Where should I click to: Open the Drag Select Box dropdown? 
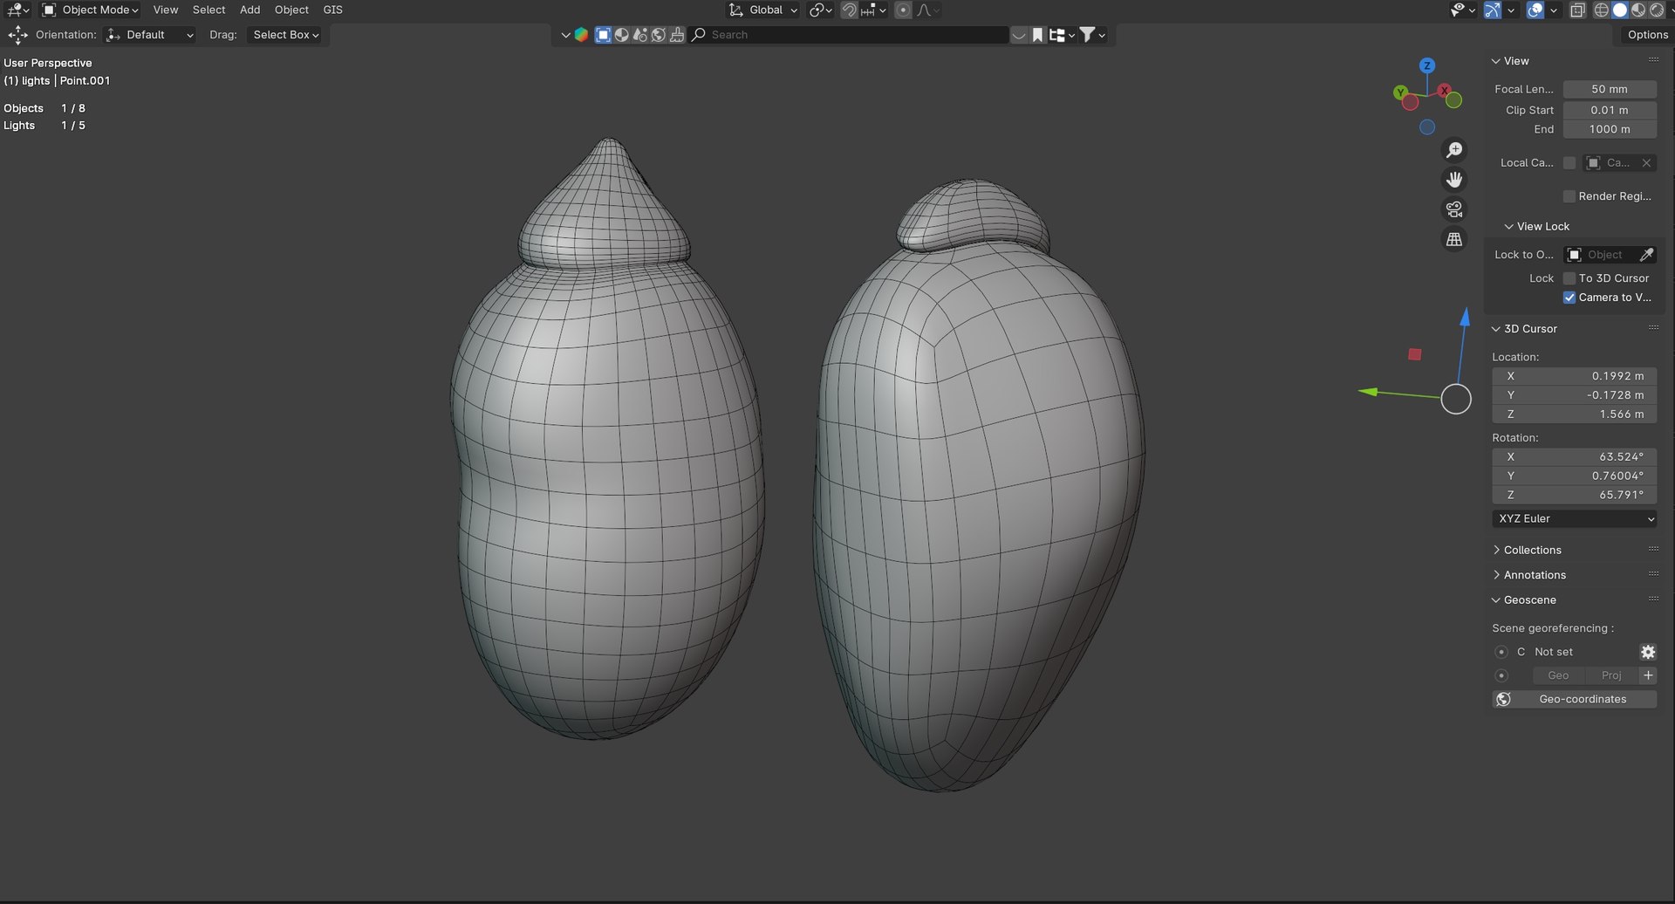[284, 35]
